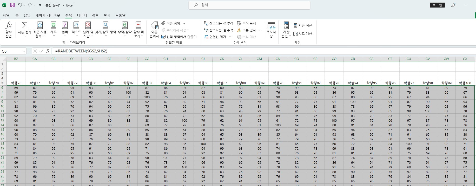Click the formula bar fx insert function icon

pyautogui.click(x=48, y=51)
